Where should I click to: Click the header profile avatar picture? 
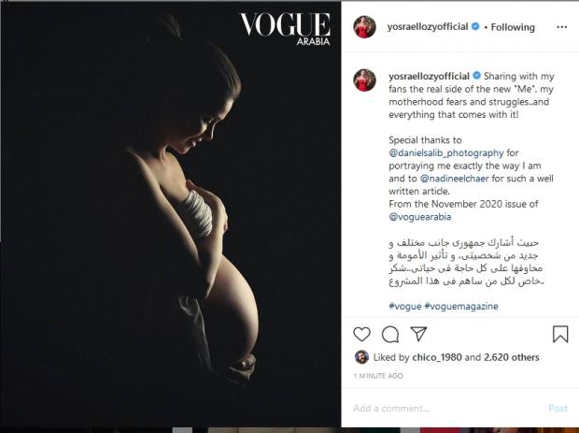[x=364, y=27]
